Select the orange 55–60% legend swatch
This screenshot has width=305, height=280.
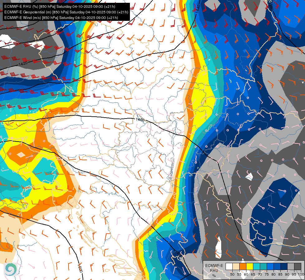pos(243,266)
